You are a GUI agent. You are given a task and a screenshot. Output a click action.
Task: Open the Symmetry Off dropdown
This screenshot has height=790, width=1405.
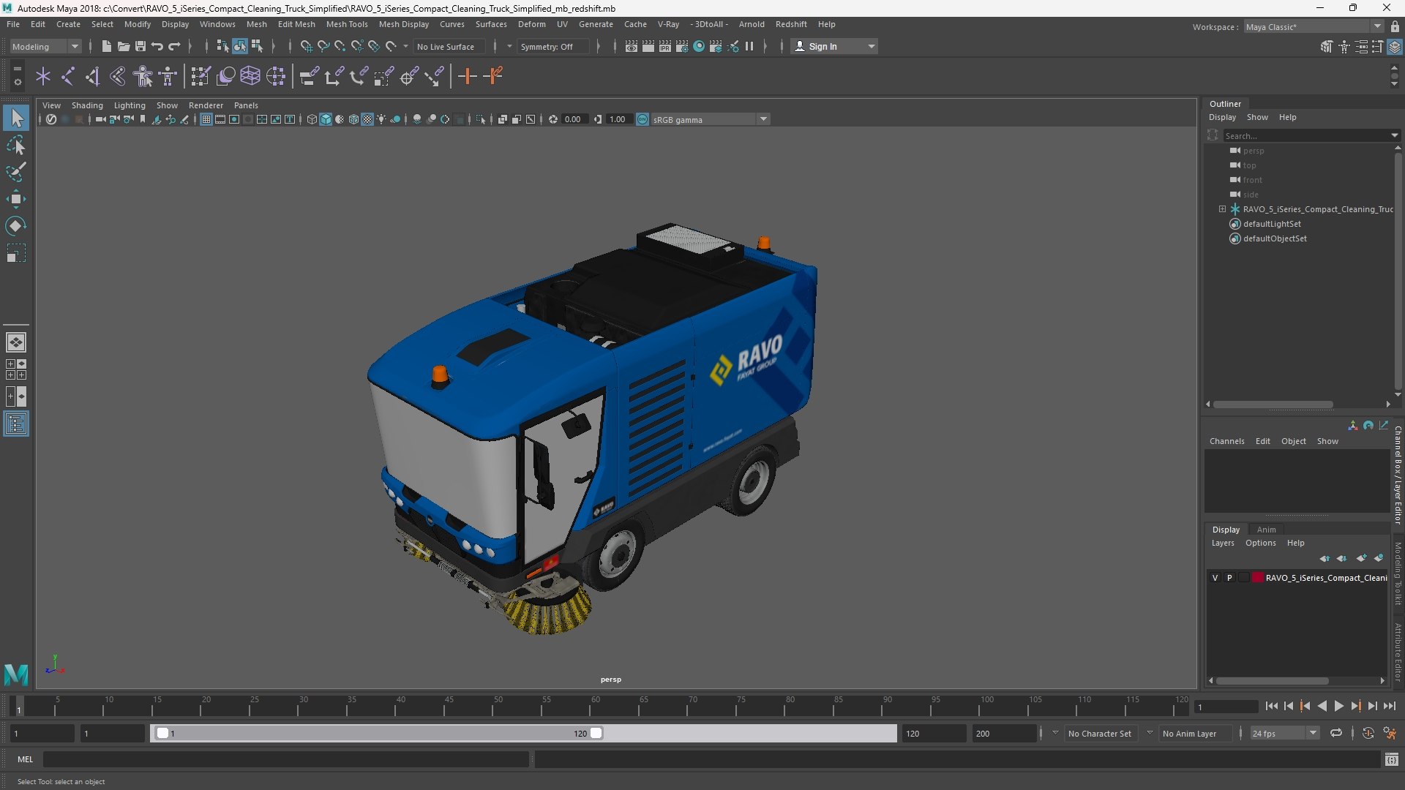point(553,46)
